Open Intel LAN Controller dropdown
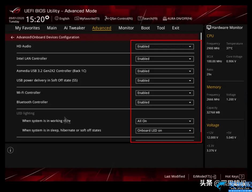This screenshot has height=192, width=252. tap(165, 59)
